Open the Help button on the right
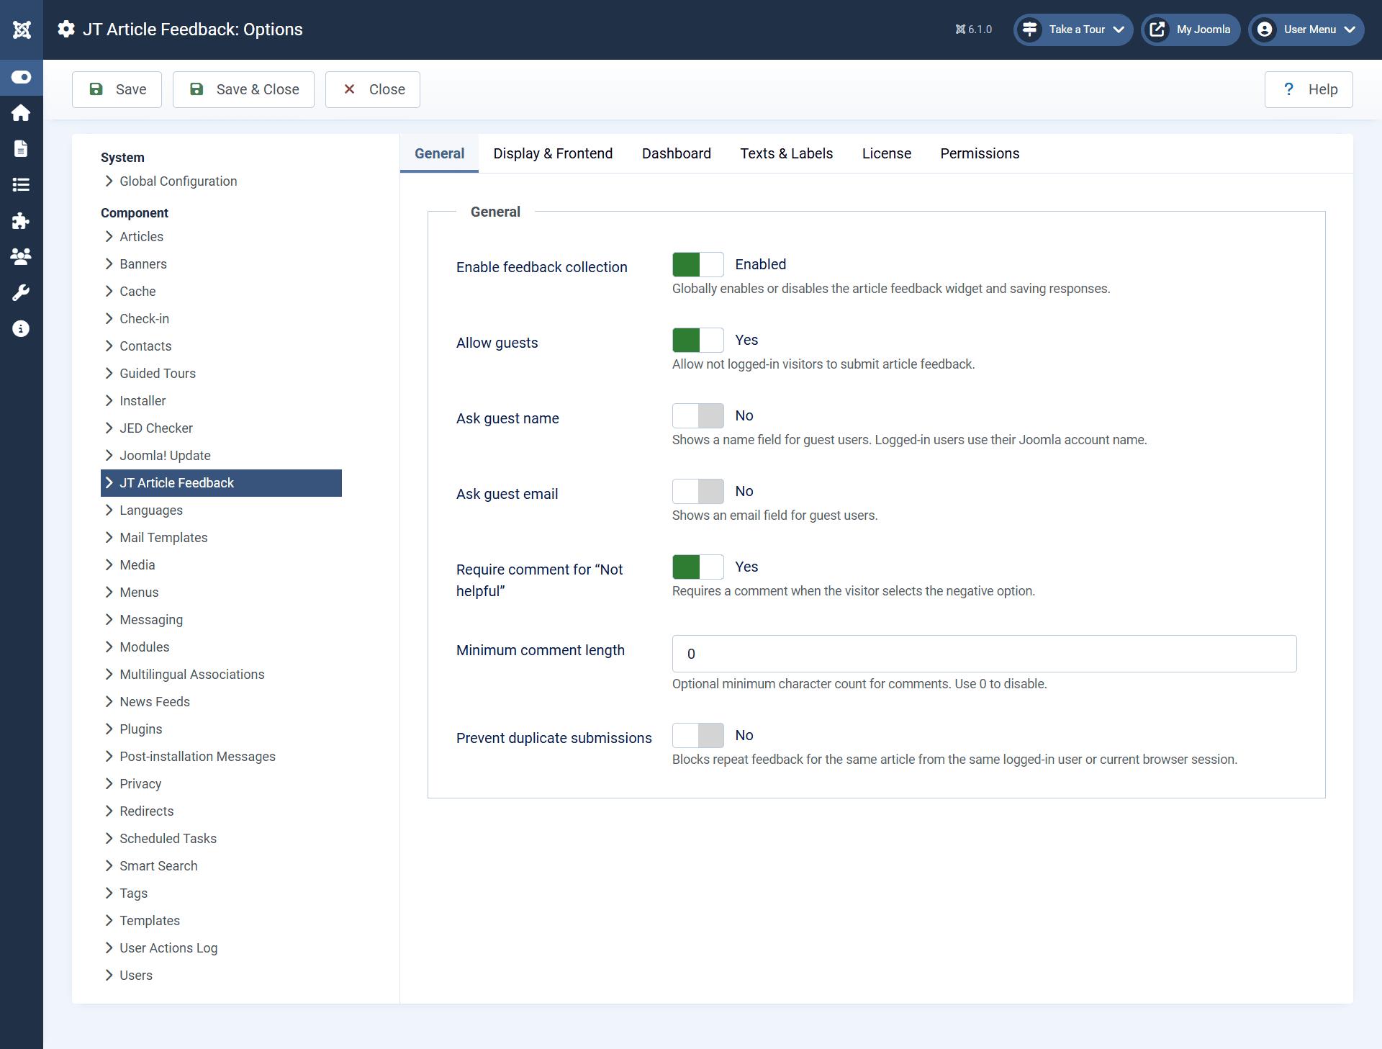Image resolution: width=1382 pixels, height=1049 pixels. pyautogui.click(x=1309, y=89)
